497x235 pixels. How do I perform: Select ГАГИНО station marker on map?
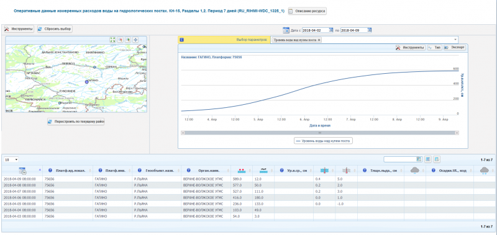point(86,82)
